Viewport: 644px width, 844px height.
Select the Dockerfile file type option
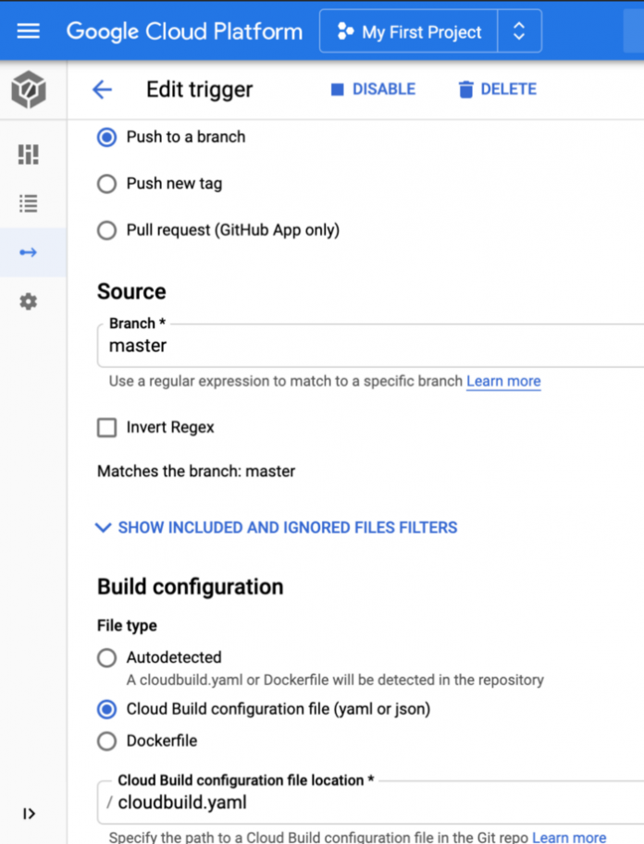[106, 740]
